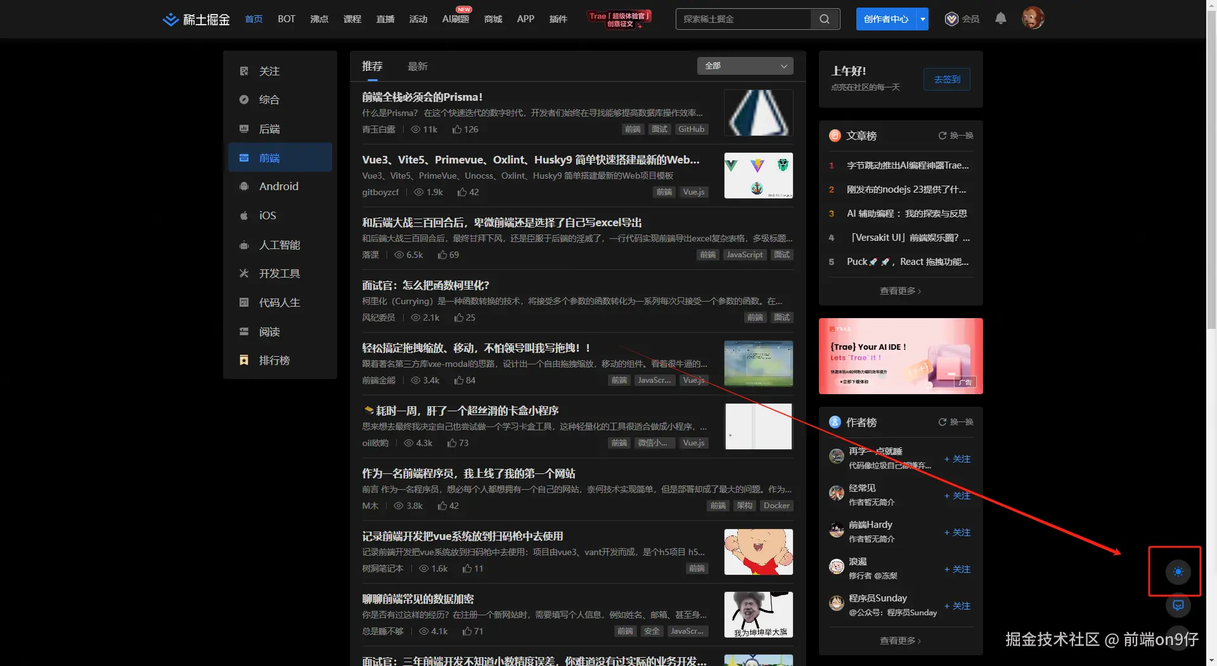The width and height of the screenshot is (1217, 666).
Task: Expand the 创作者中心 dropdown arrow
Action: coord(923,19)
